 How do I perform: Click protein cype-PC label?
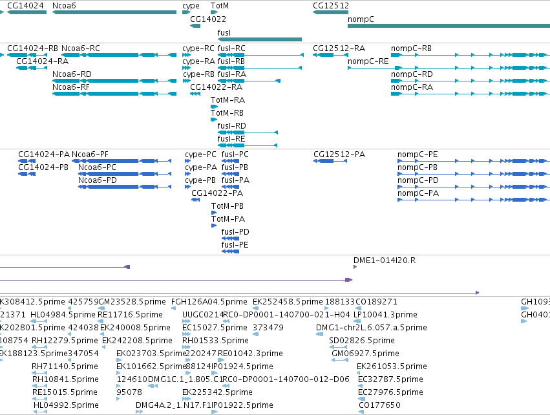click(200, 154)
